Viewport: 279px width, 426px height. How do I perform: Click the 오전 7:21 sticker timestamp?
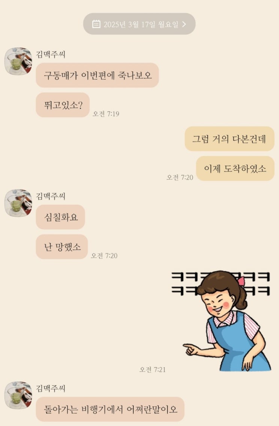coord(152,370)
